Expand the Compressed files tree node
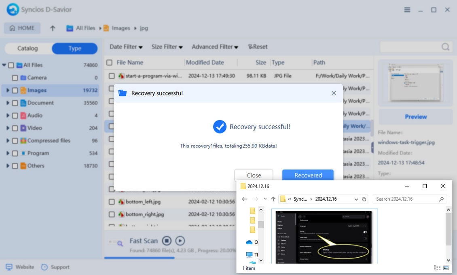Viewport: 457px width, 275px height. tap(8, 140)
